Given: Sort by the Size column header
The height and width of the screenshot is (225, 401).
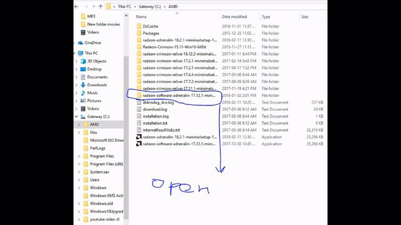Looking at the screenshot, I should pyautogui.click(x=305, y=17).
